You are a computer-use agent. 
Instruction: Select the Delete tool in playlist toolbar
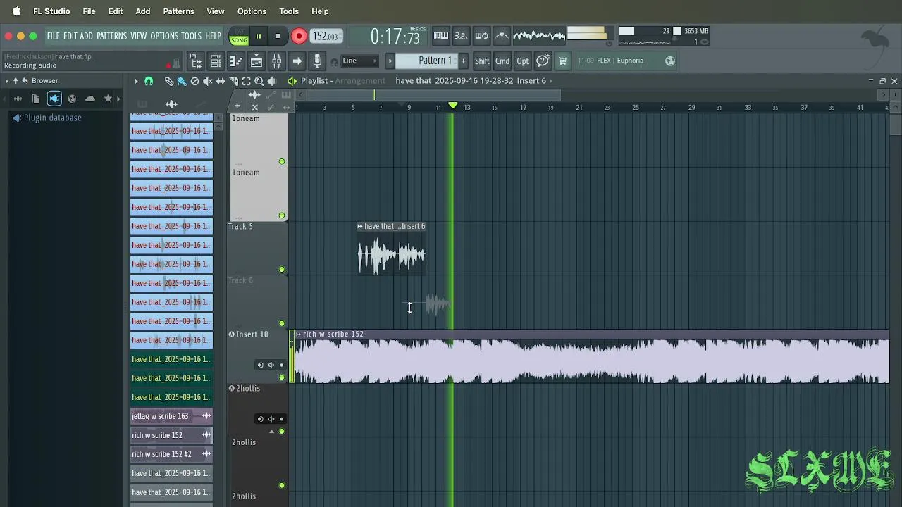tap(194, 81)
